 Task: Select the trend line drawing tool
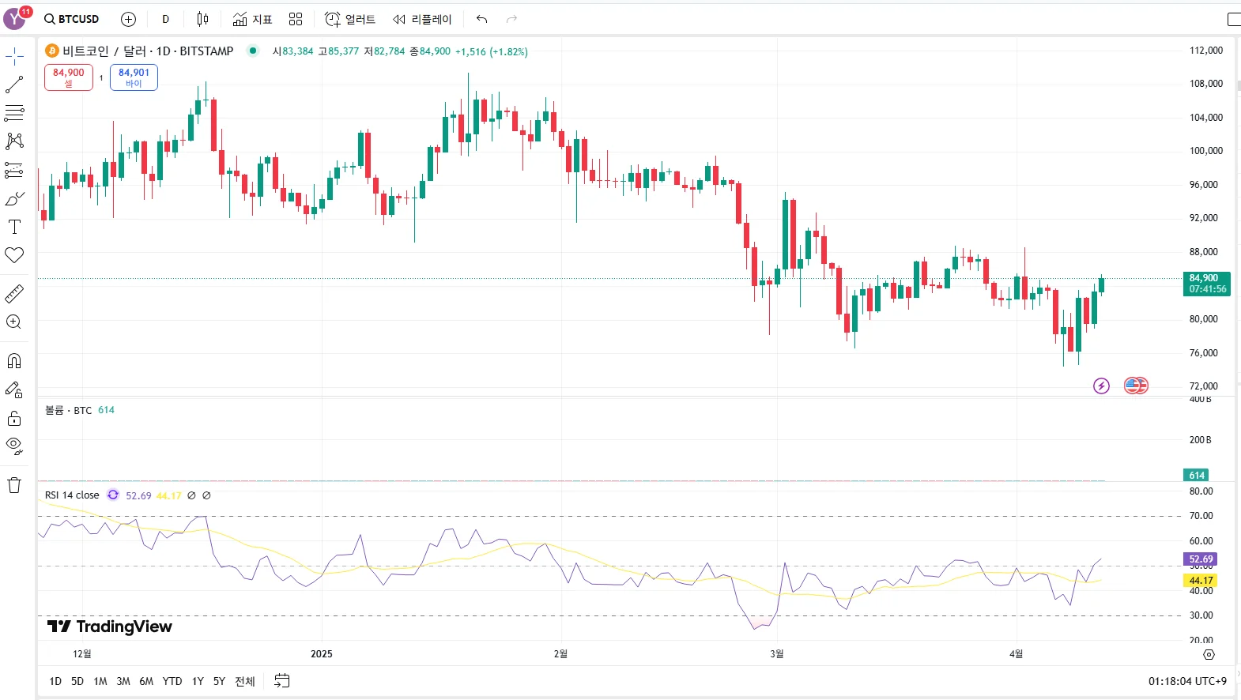pyautogui.click(x=14, y=85)
